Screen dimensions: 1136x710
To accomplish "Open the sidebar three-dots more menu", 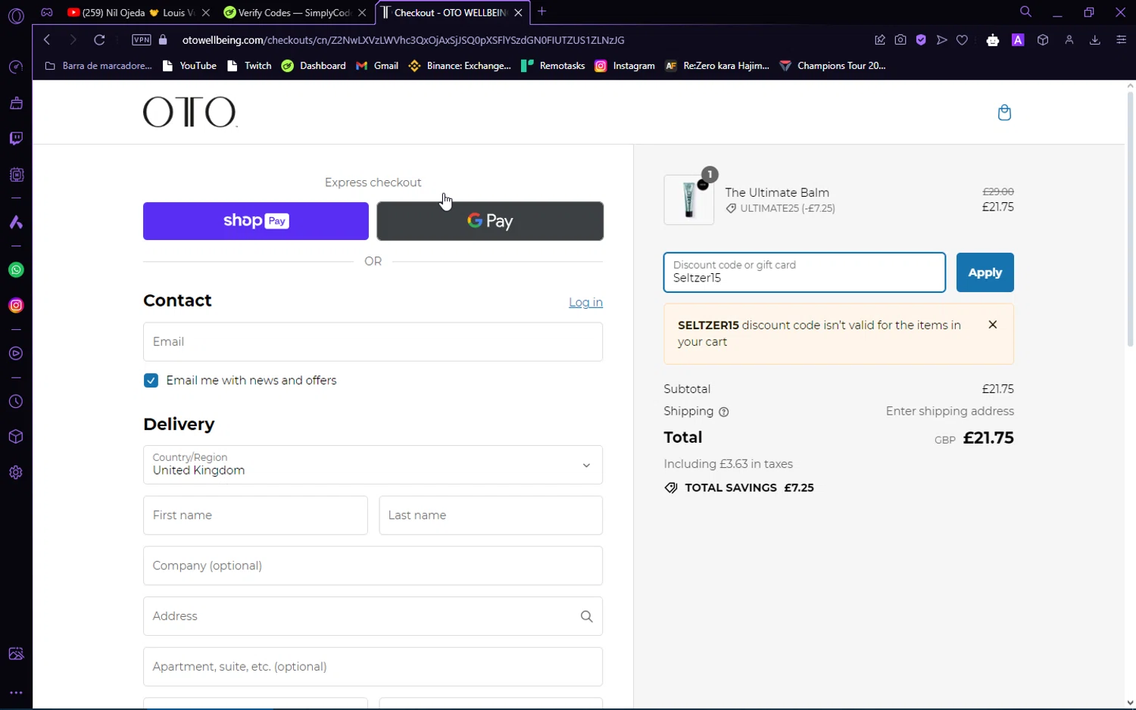I will pyautogui.click(x=16, y=693).
